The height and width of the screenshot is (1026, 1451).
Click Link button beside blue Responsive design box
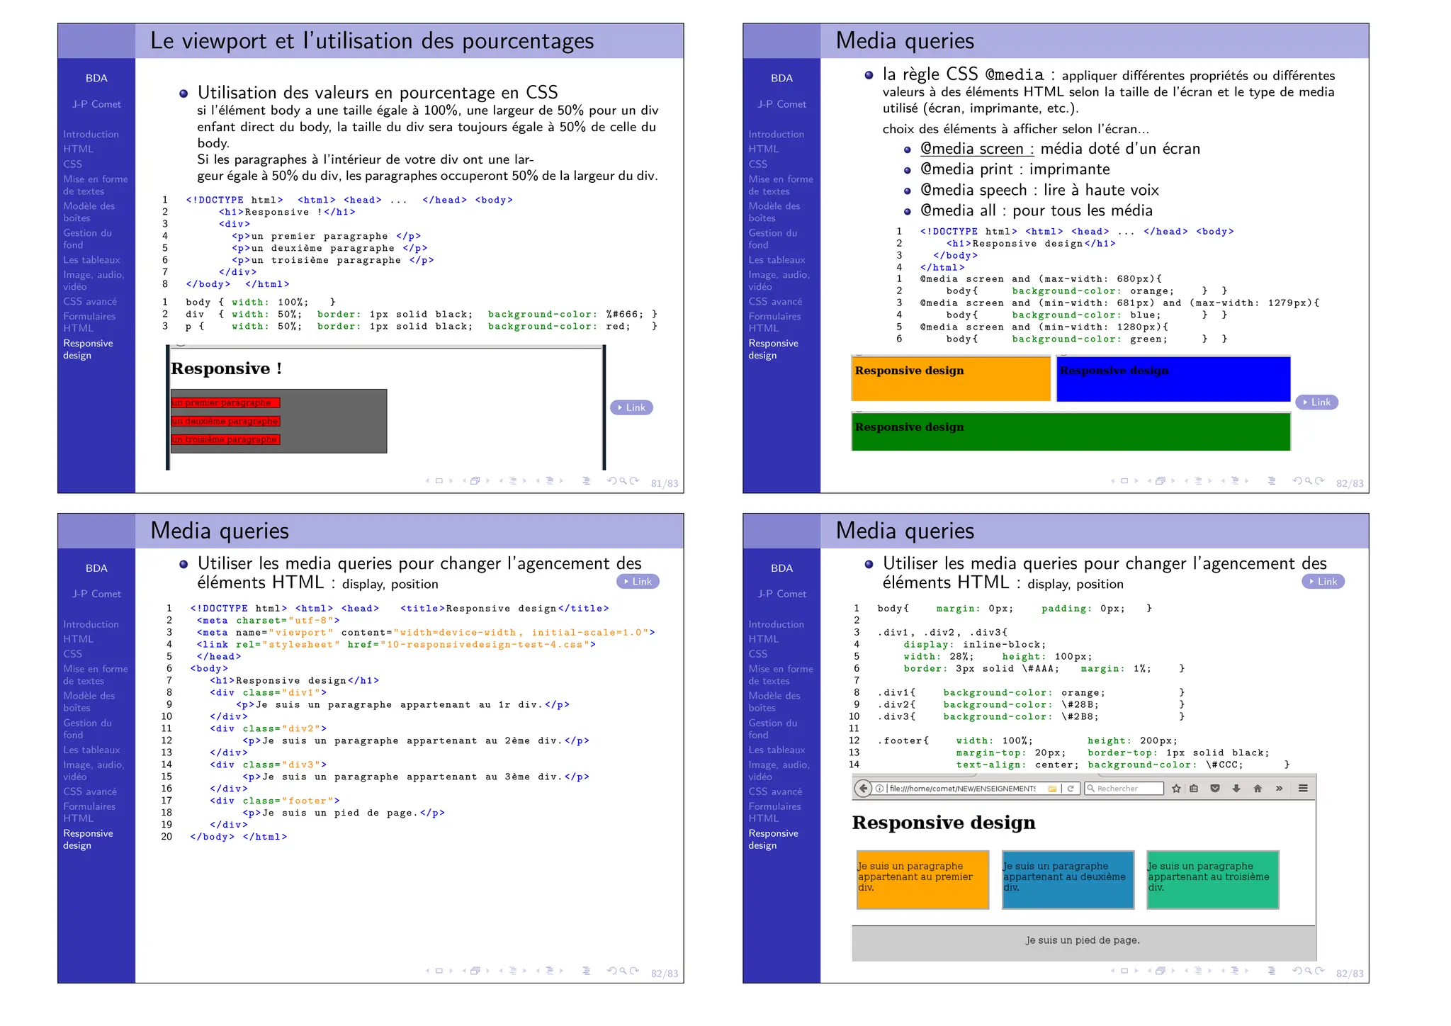click(x=1316, y=402)
